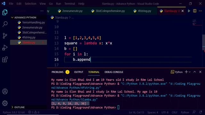Select the TERMINAL panel tab

tap(94, 72)
